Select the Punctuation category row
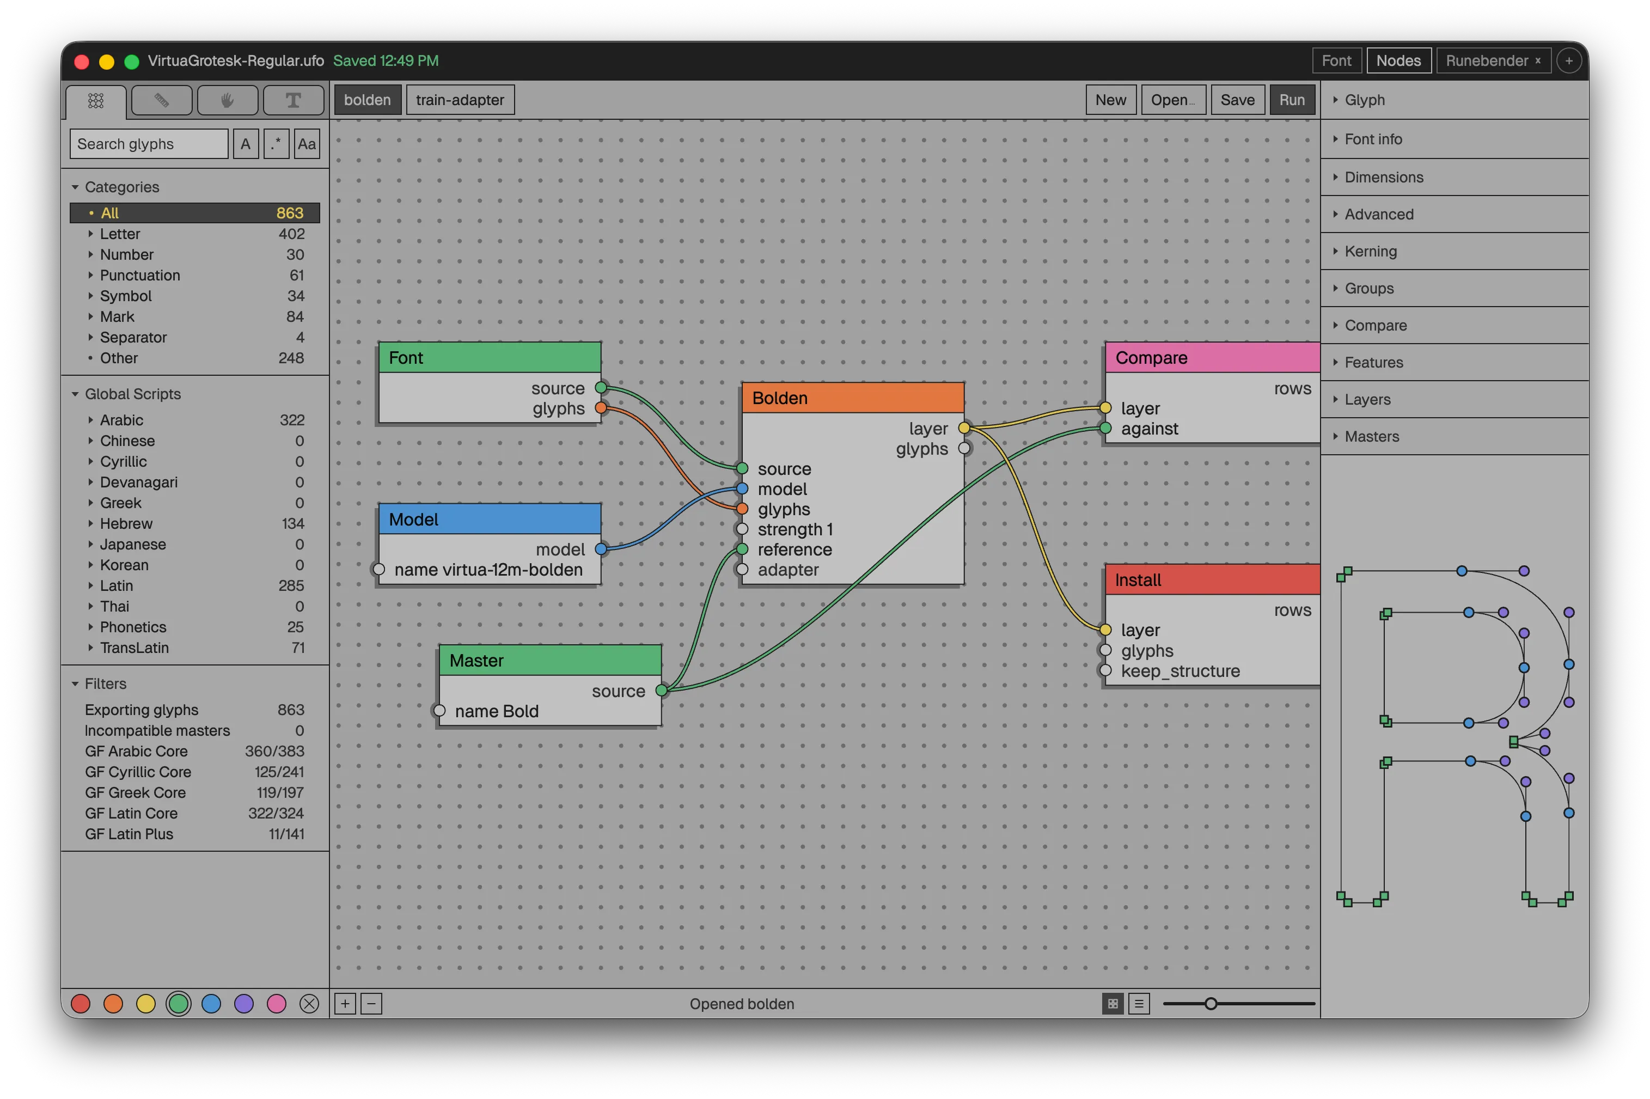The height and width of the screenshot is (1099, 1650). 195,274
